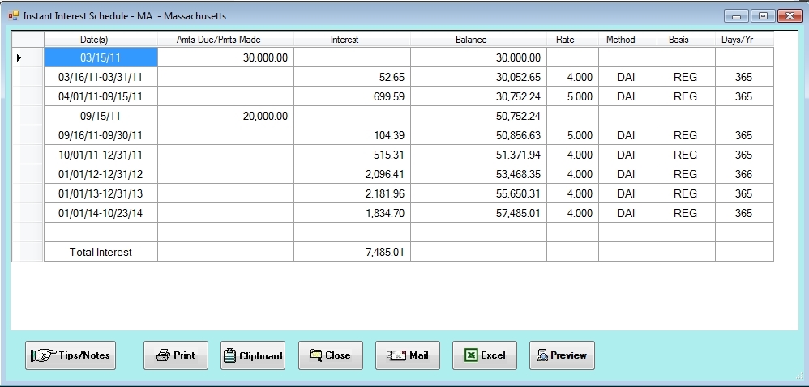Click the 04/01/11-09/15/11 date range cell

pyautogui.click(x=101, y=96)
